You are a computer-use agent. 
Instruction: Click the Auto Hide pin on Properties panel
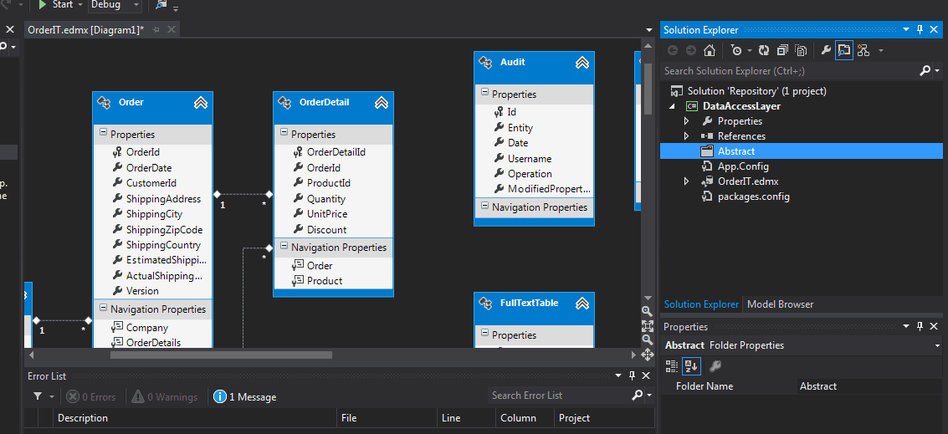point(920,326)
